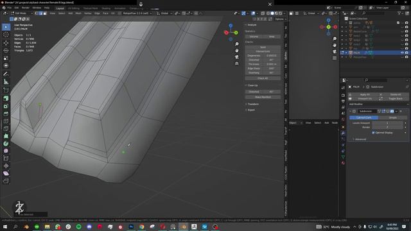Select the Rotate tool
This screenshot has height=231, width=411.
pyautogui.click(x=6, y=50)
